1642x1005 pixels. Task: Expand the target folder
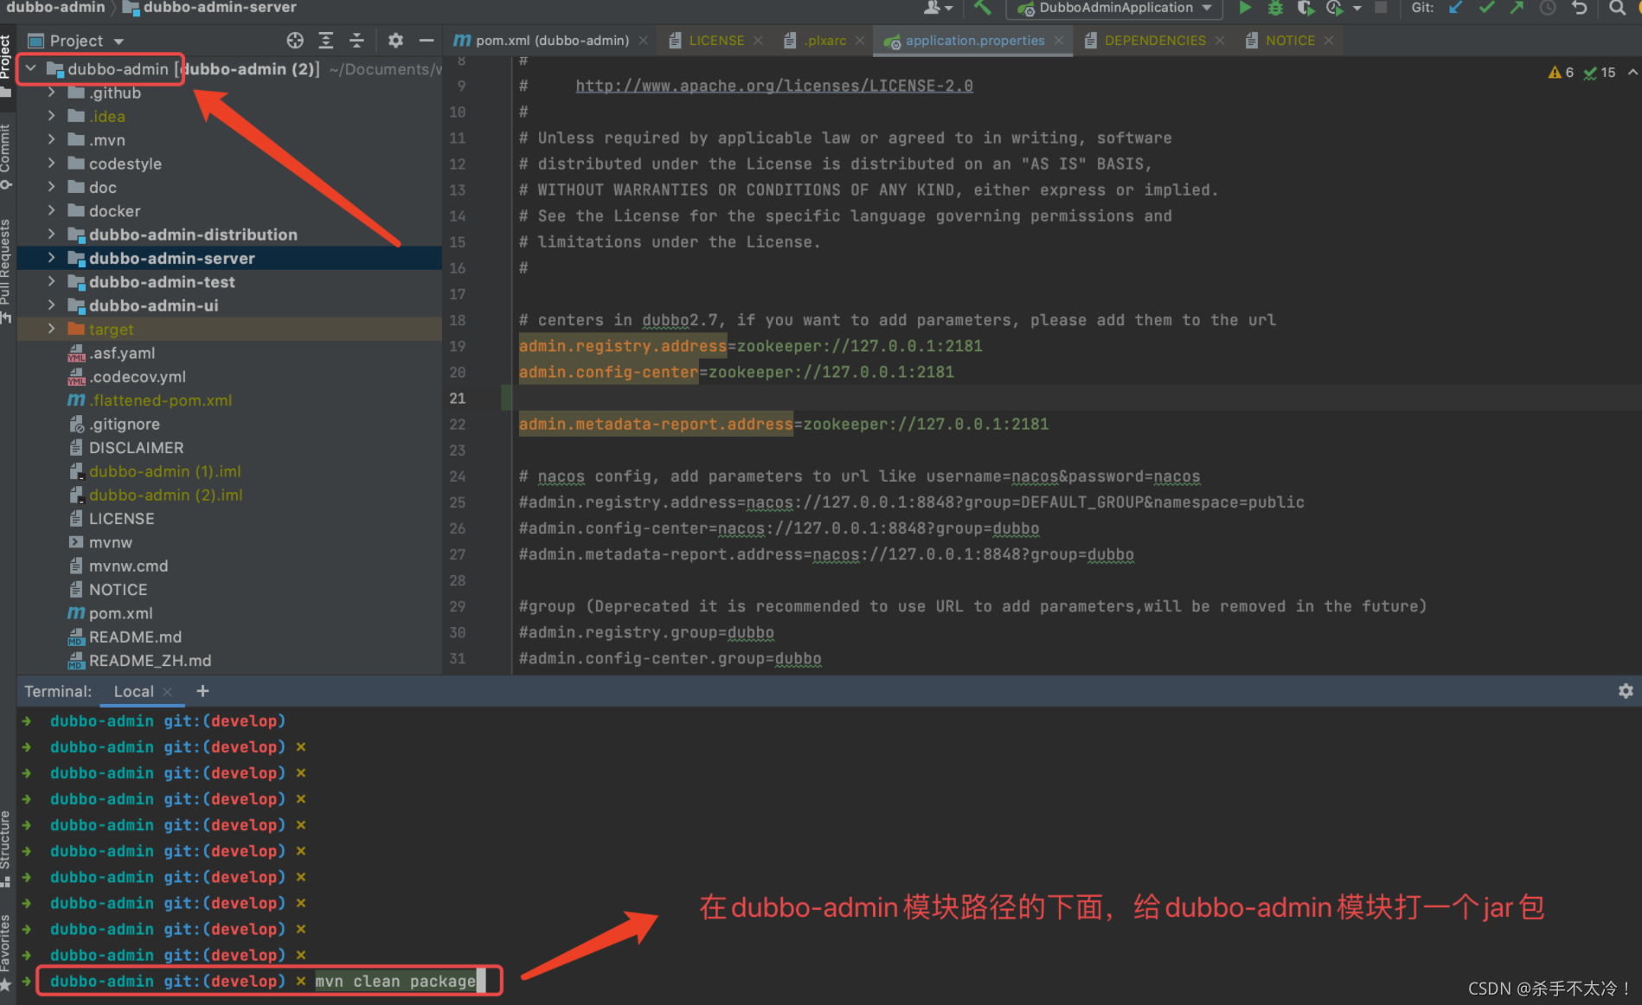click(x=51, y=329)
